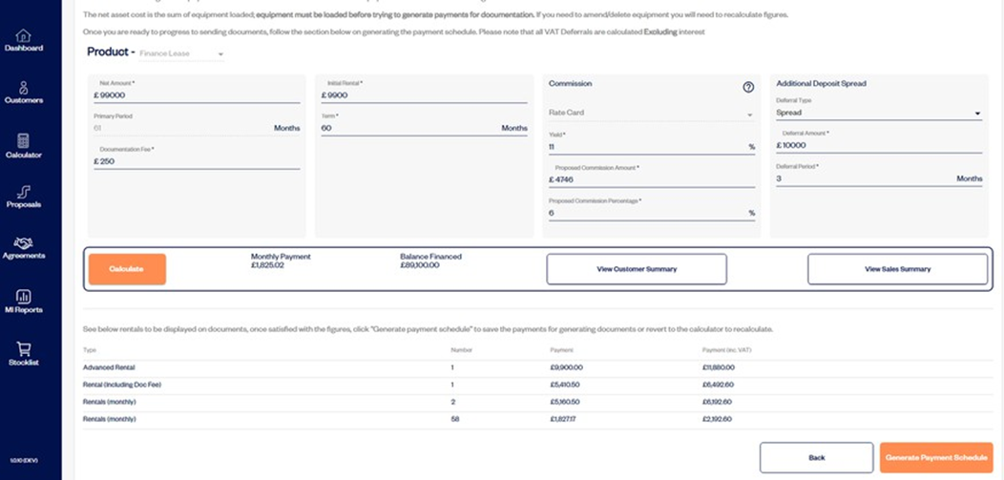Open the Rate Card dropdown
The image size is (1004, 480).
coord(650,114)
